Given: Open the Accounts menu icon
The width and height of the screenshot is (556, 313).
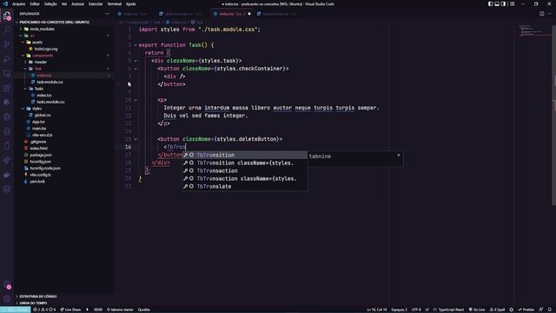Looking at the screenshot, I should [x=7, y=284].
